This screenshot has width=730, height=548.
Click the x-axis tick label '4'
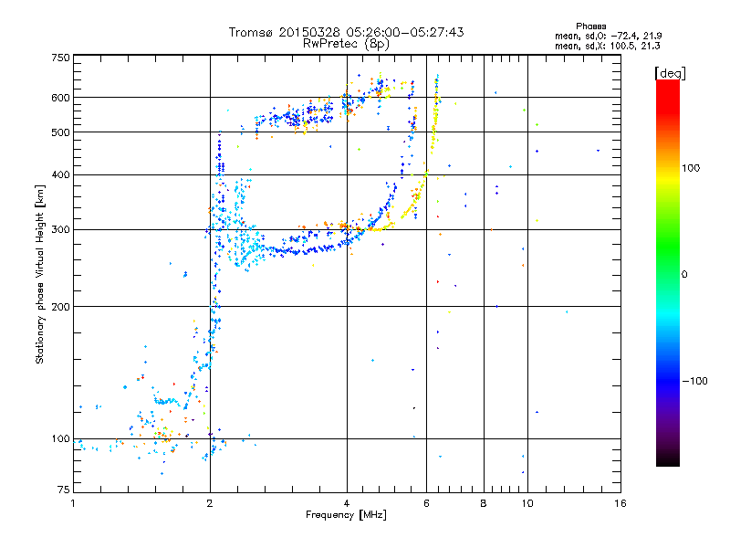[x=347, y=503]
